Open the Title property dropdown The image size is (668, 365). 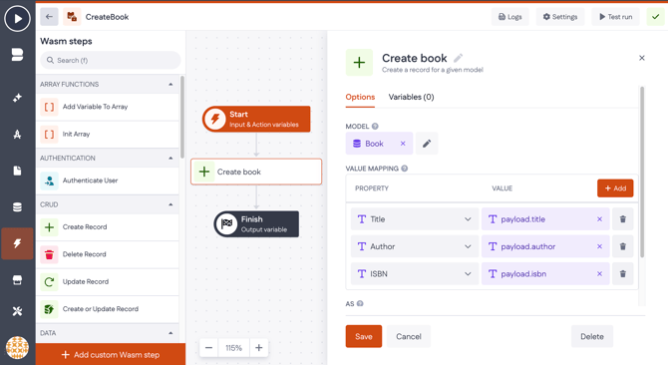coord(415,219)
